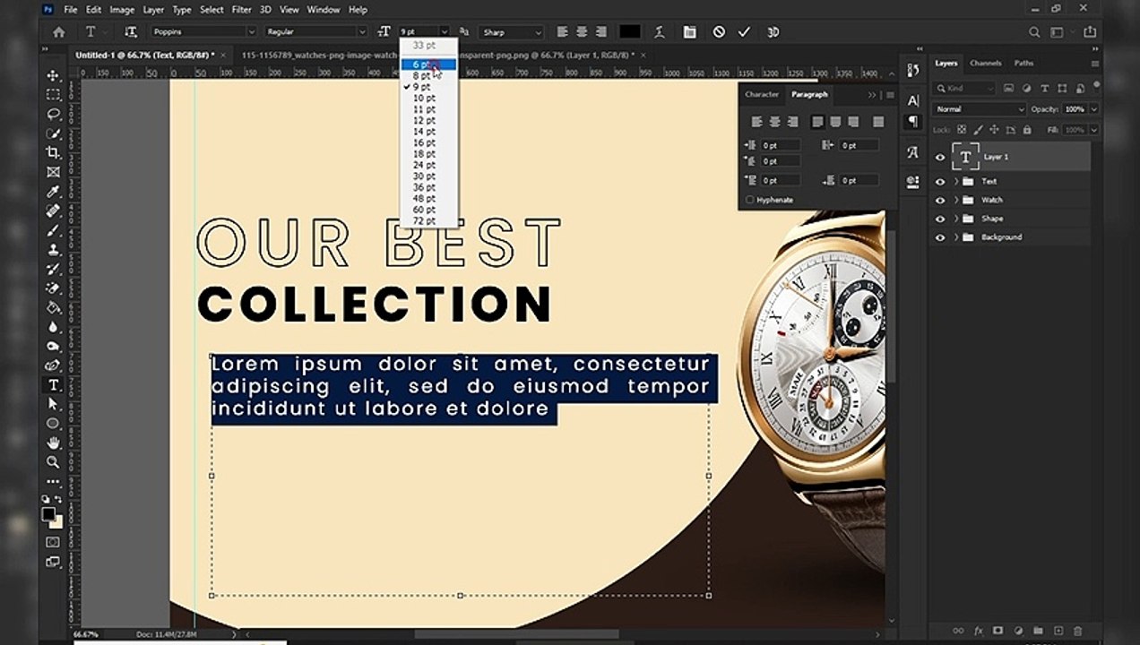
Task: Click the Home icon in options bar
Action: click(x=59, y=31)
